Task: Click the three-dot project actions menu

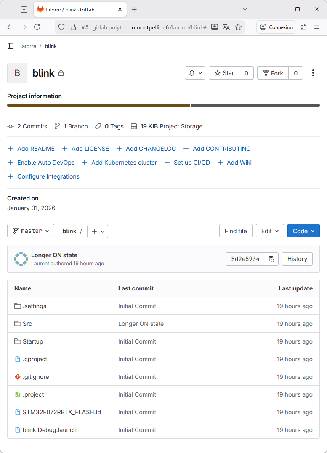Action: pyautogui.click(x=313, y=73)
